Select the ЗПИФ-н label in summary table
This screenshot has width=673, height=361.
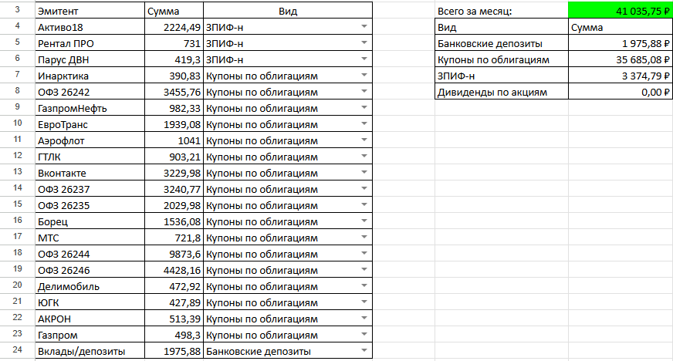tap(502, 76)
